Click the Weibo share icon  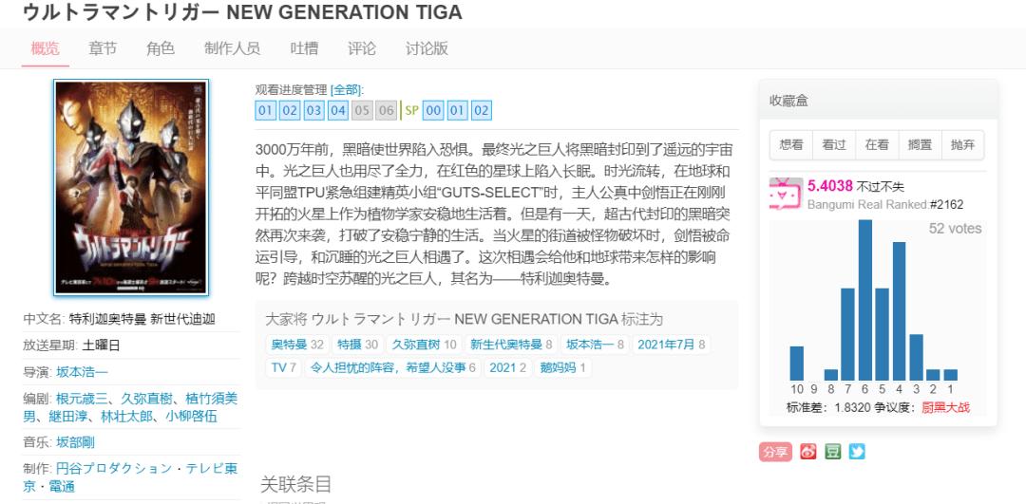click(808, 452)
